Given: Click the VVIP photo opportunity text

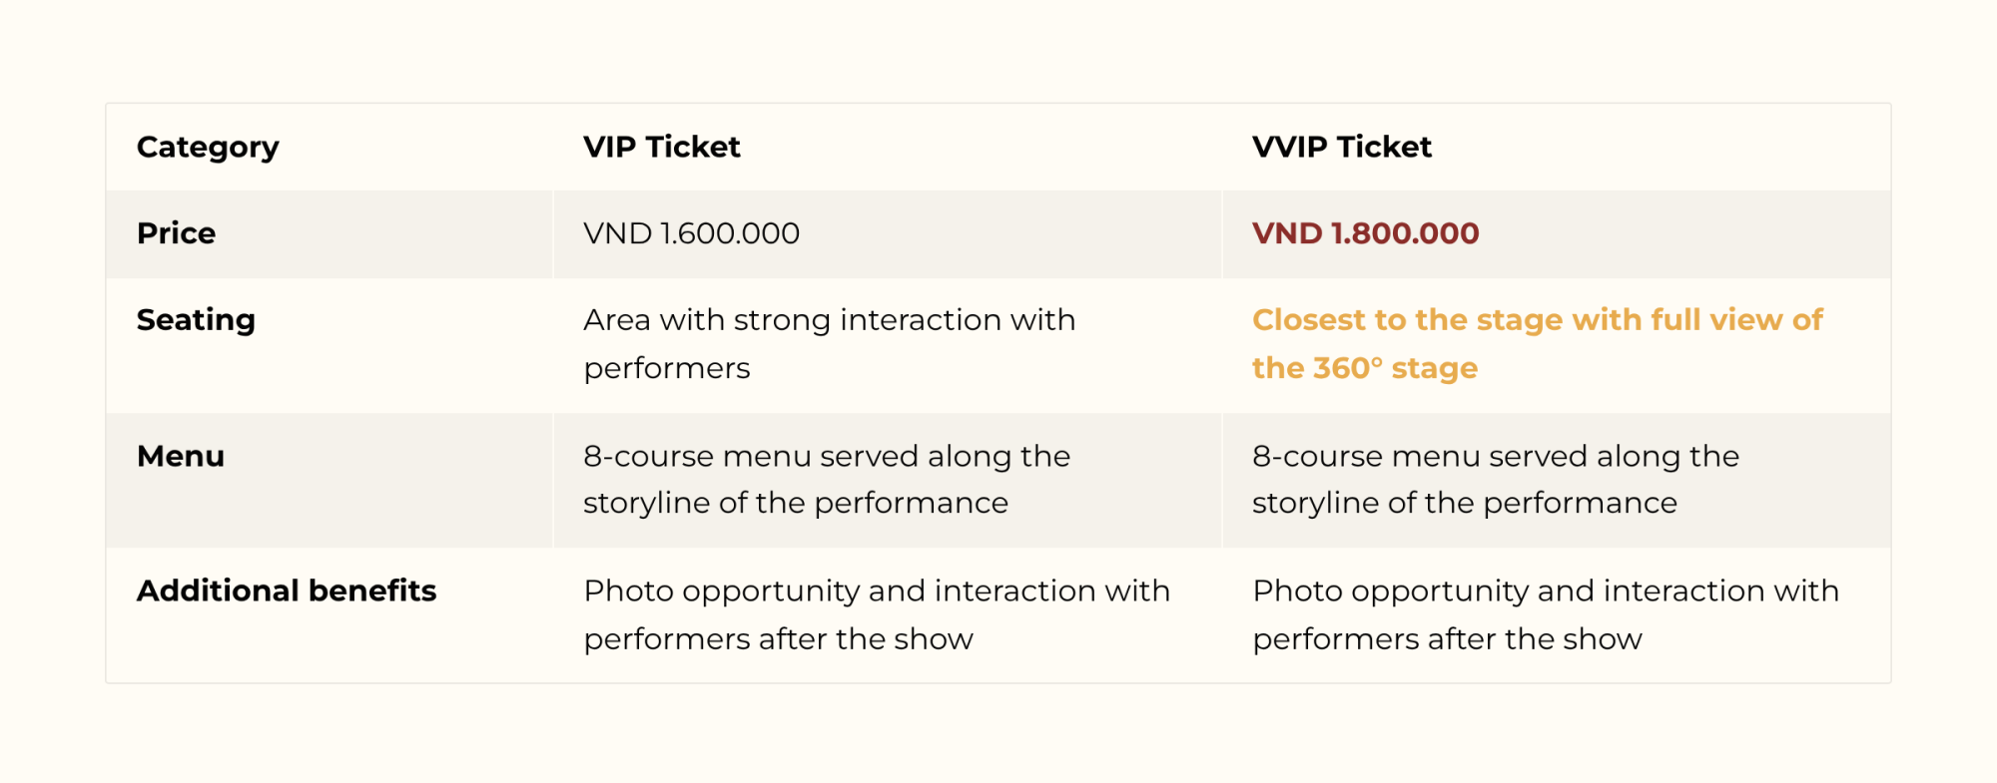Looking at the screenshot, I should (x=1545, y=591).
